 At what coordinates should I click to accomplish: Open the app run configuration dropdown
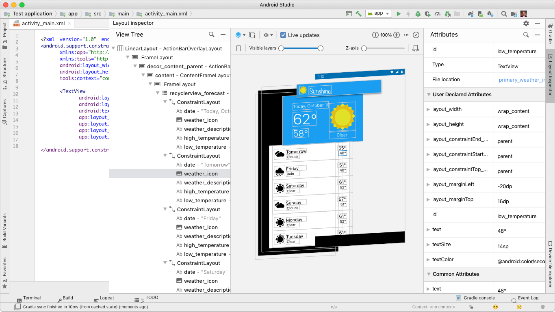(378, 14)
